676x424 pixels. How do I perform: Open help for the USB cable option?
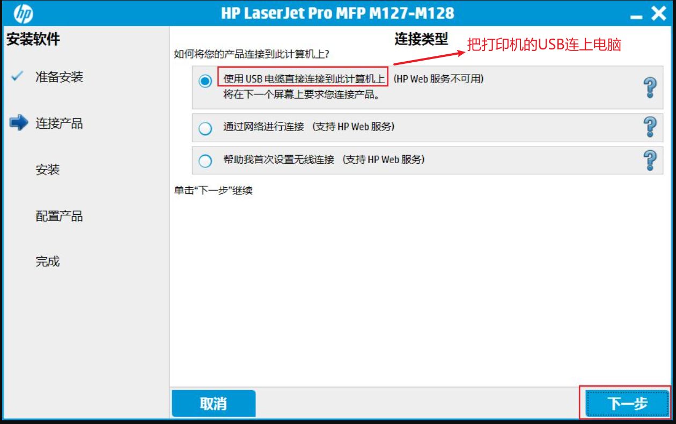click(x=650, y=87)
